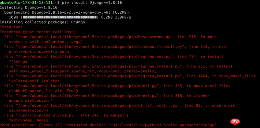Click the red php watermark logo

point(235,122)
